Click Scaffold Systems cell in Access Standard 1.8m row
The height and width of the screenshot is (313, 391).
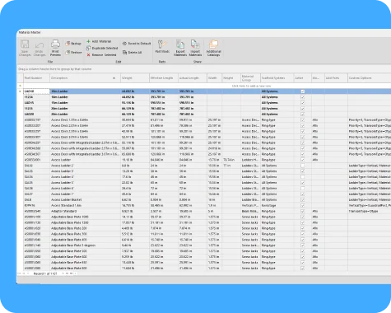click(277, 206)
